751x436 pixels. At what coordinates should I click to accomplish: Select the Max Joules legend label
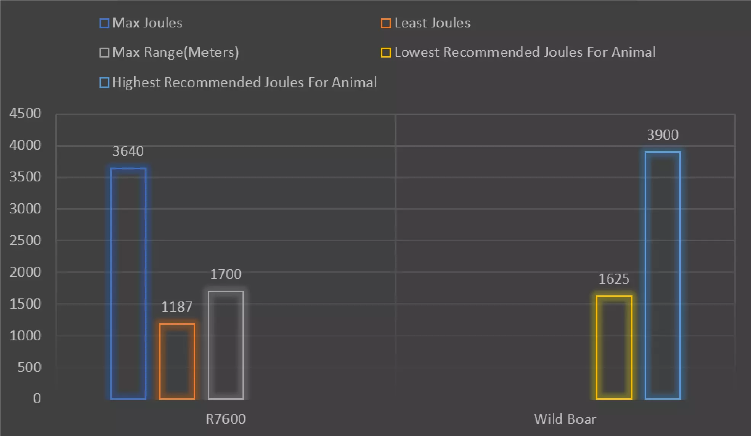[147, 23]
